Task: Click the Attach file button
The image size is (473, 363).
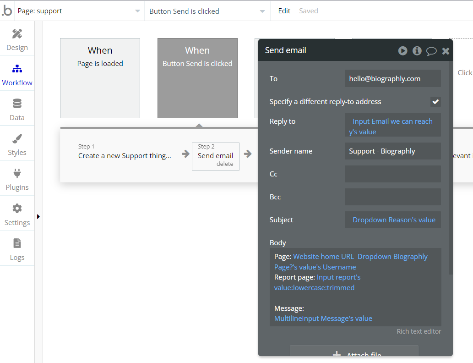Action: (354, 354)
